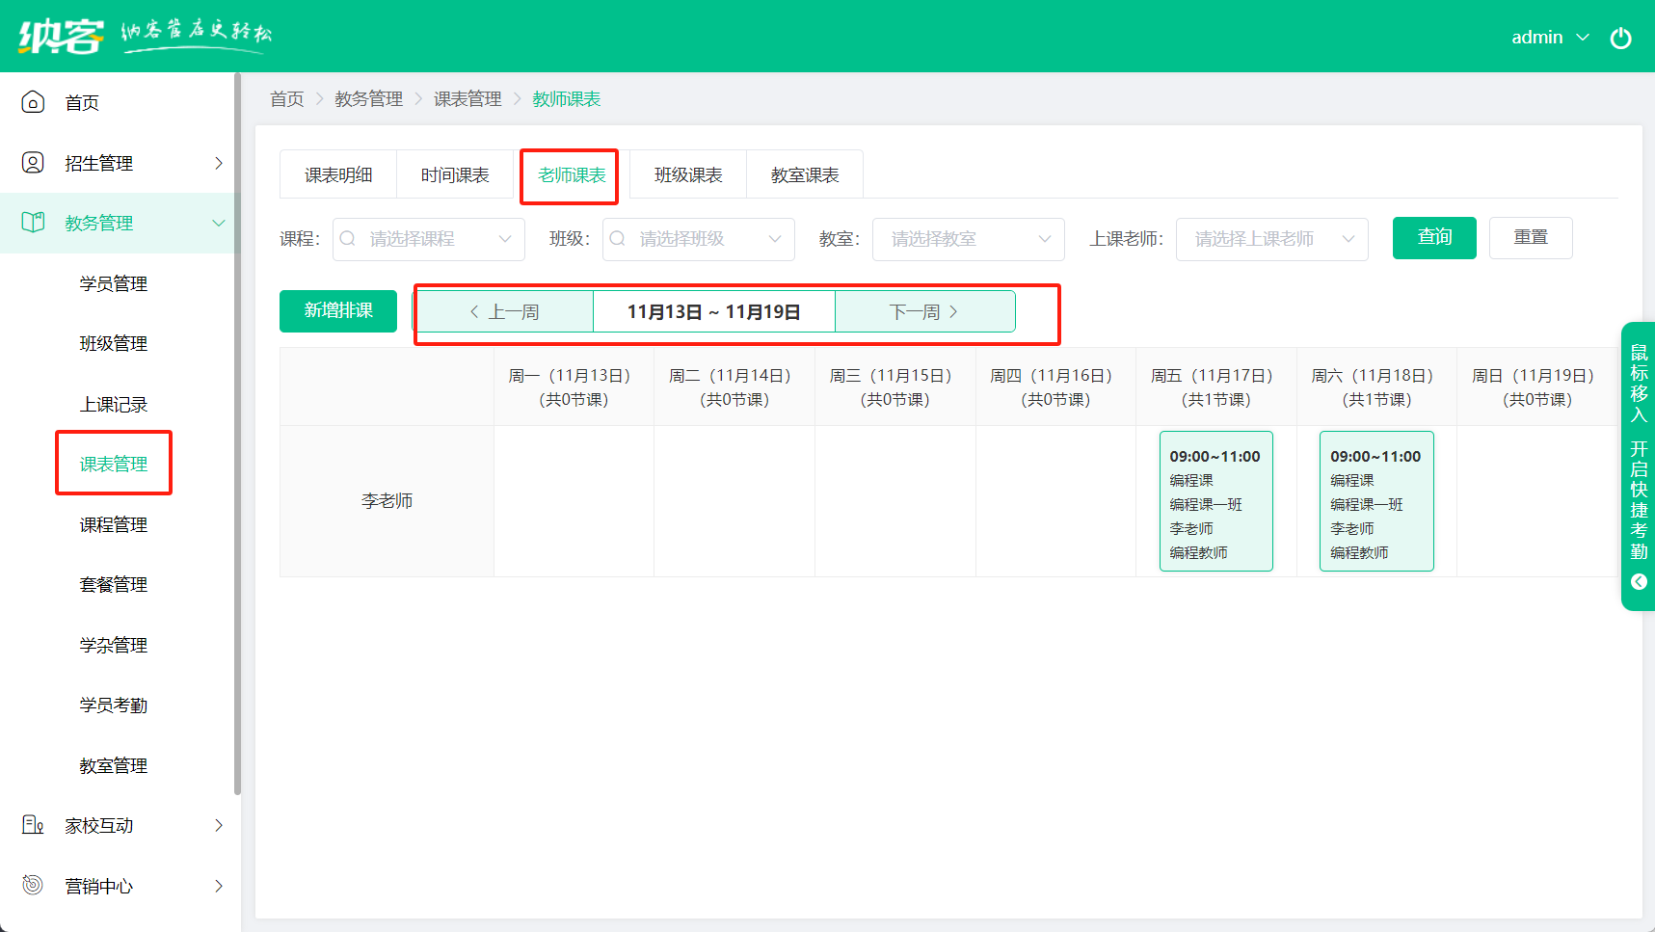Switch to the 时间课表 tab
The image size is (1655, 932).
tap(455, 175)
